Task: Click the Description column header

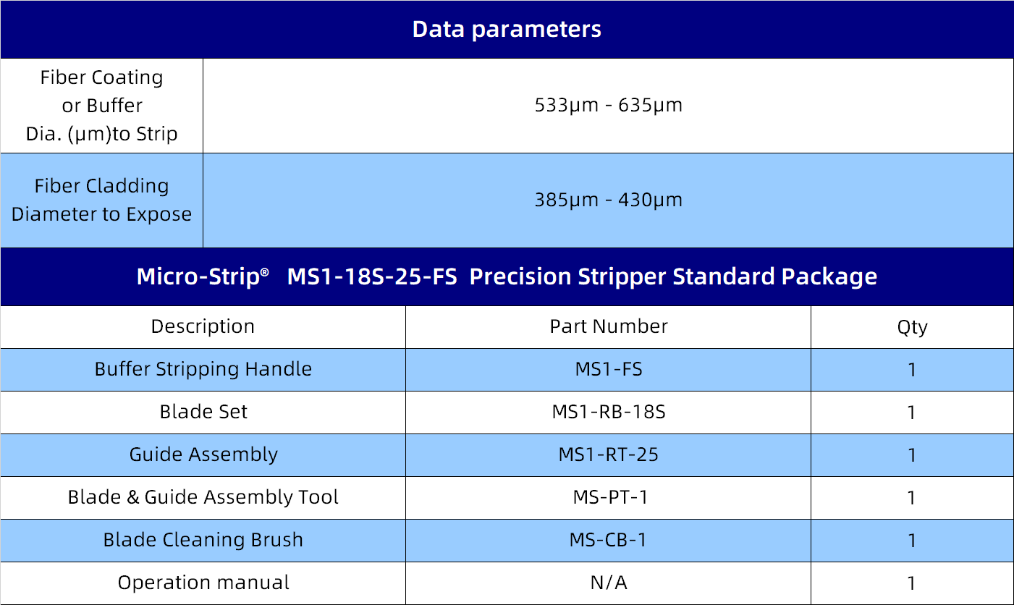Action: 203,327
